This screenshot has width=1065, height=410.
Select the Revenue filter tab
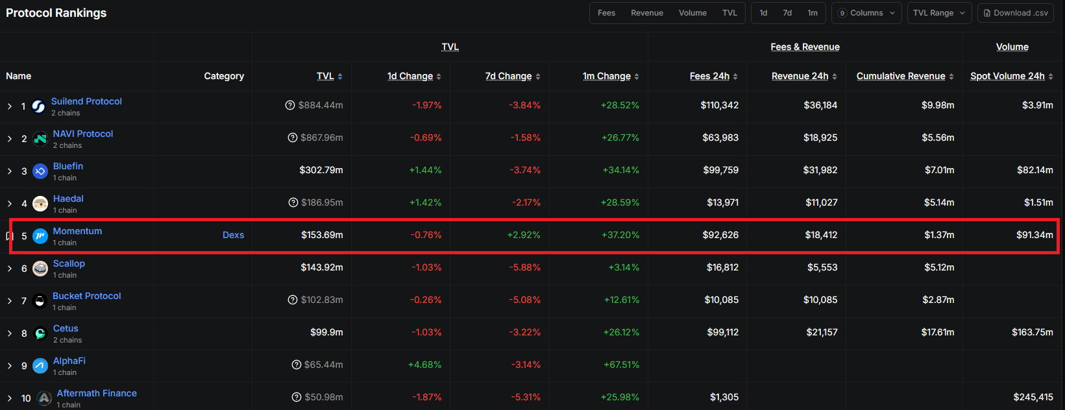coord(647,13)
